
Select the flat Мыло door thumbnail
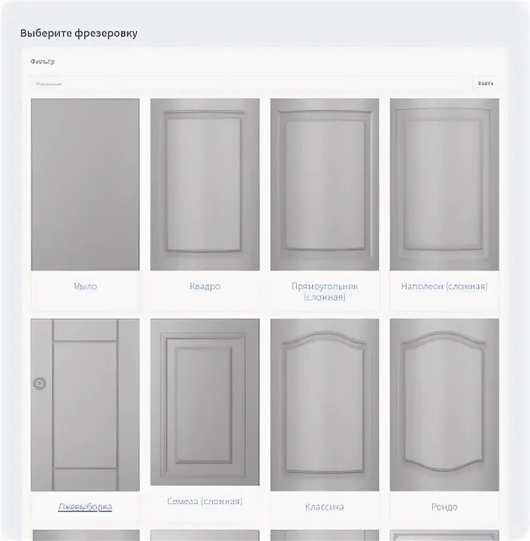click(x=85, y=184)
